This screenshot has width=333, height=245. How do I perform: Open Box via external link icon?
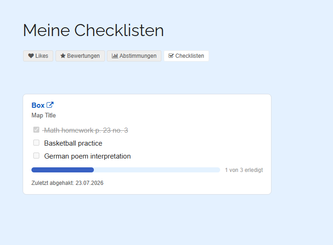tap(50, 105)
